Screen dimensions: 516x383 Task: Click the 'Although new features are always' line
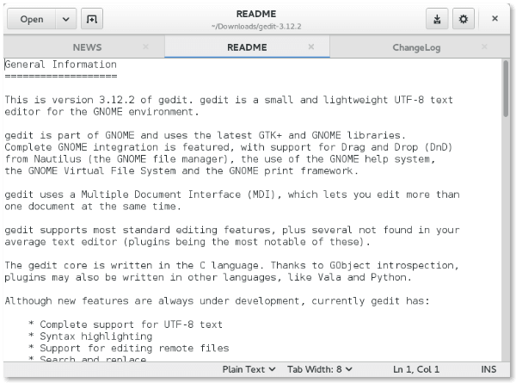pyautogui.click(x=217, y=300)
